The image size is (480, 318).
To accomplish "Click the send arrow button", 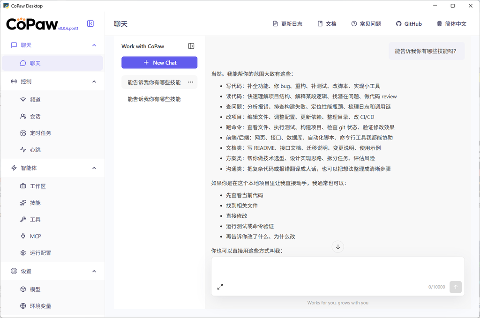I will 456,287.
